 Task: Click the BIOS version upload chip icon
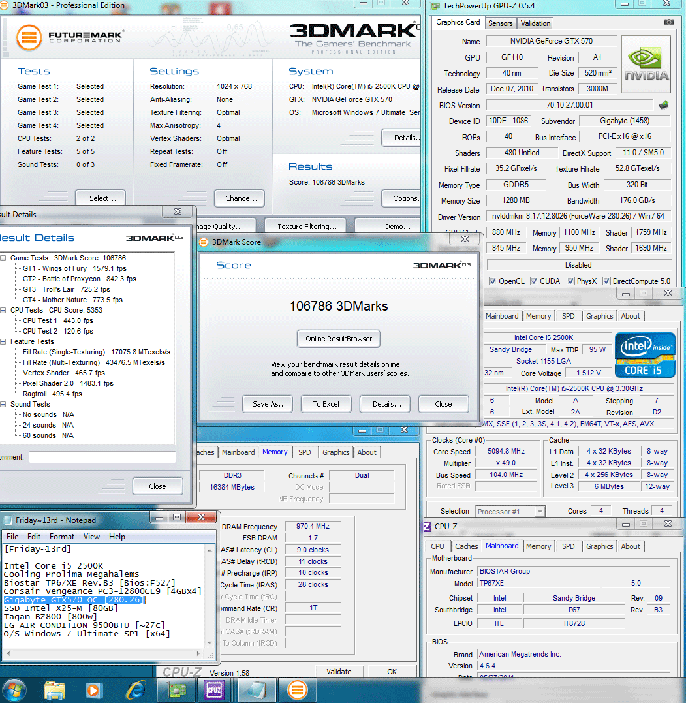(664, 105)
